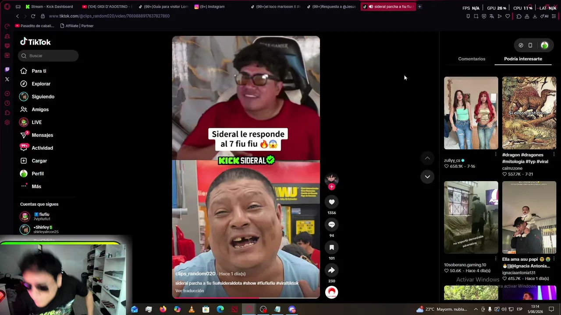The image size is (561, 315).
Task: Like the video with the heart icon
Action: 331,202
